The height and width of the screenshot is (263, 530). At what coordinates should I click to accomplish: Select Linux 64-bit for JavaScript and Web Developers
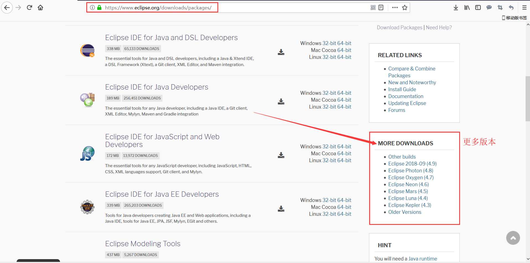(x=344, y=160)
